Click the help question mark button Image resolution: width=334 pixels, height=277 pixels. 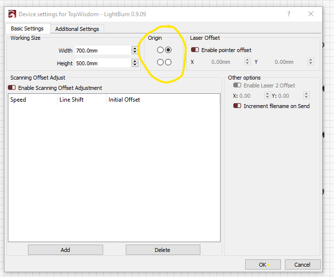tap(289, 14)
